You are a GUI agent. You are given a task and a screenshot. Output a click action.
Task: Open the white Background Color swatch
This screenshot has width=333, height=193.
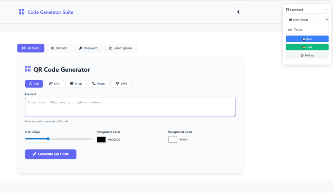173,140
